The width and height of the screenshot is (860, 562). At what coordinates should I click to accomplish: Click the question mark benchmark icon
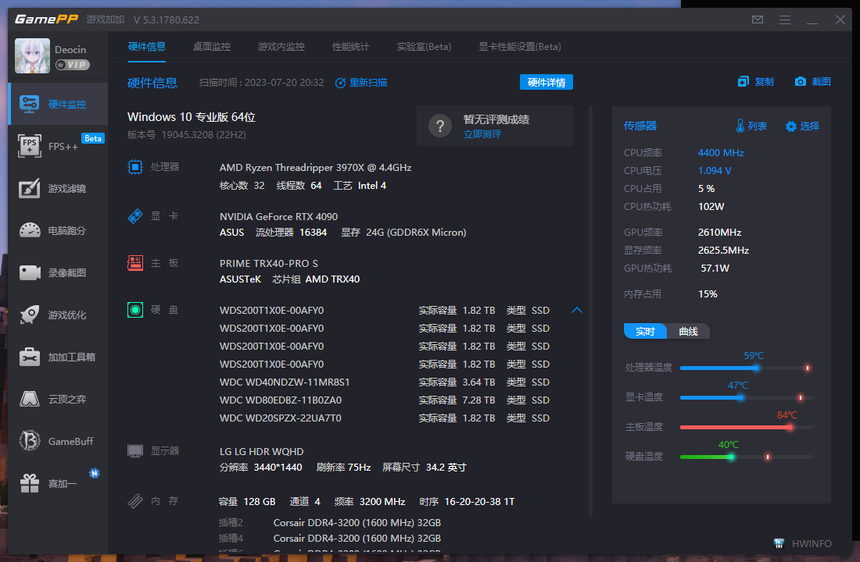(440, 126)
